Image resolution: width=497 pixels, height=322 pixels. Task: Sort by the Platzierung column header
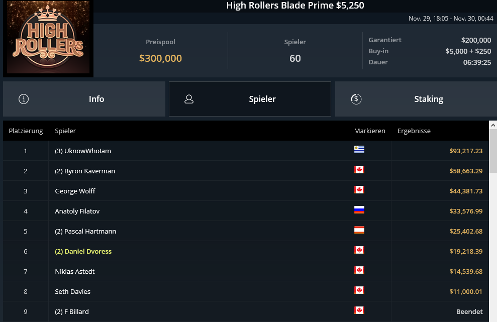[x=26, y=131]
